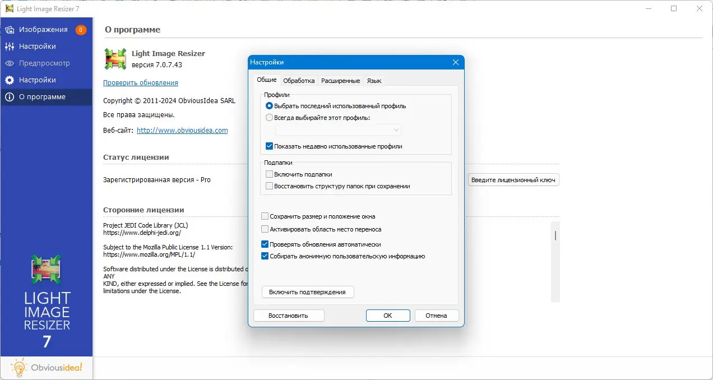Click Введите лицензионный ключ button
The width and height of the screenshot is (713, 380).
pyautogui.click(x=513, y=180)
